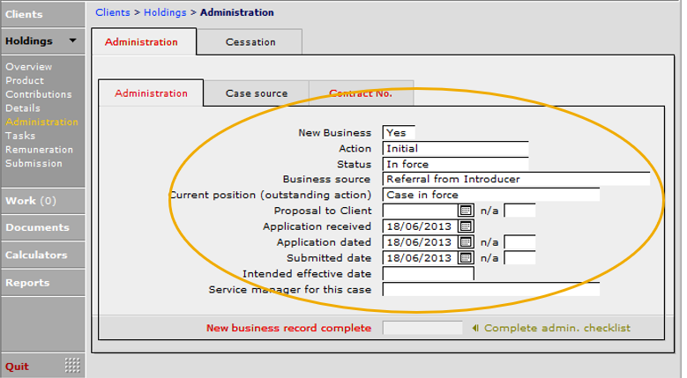Open calendar picker for Application dated
Image resolution: width=687 pixels, height=378 pixels.
tap(466, 242)
